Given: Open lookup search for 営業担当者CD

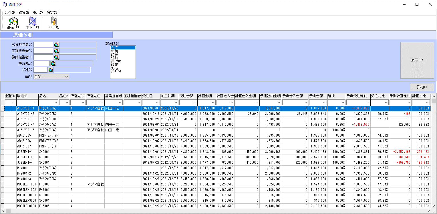Looking at the screenshot, I should coord(56,45).
